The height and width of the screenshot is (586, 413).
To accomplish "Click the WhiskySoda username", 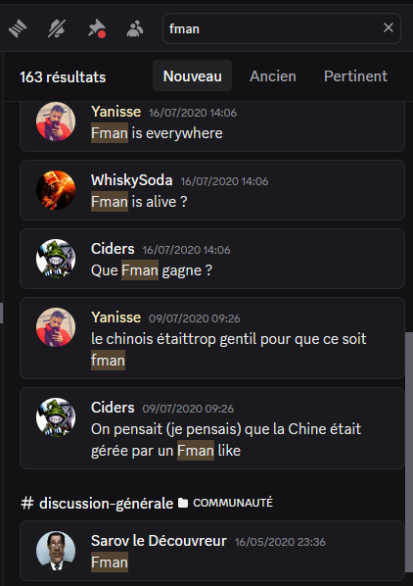I will click(x=132, y=180).
